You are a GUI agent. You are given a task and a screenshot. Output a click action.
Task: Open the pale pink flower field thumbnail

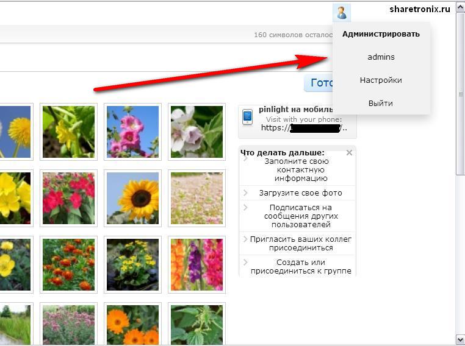[x=196, y=199]
